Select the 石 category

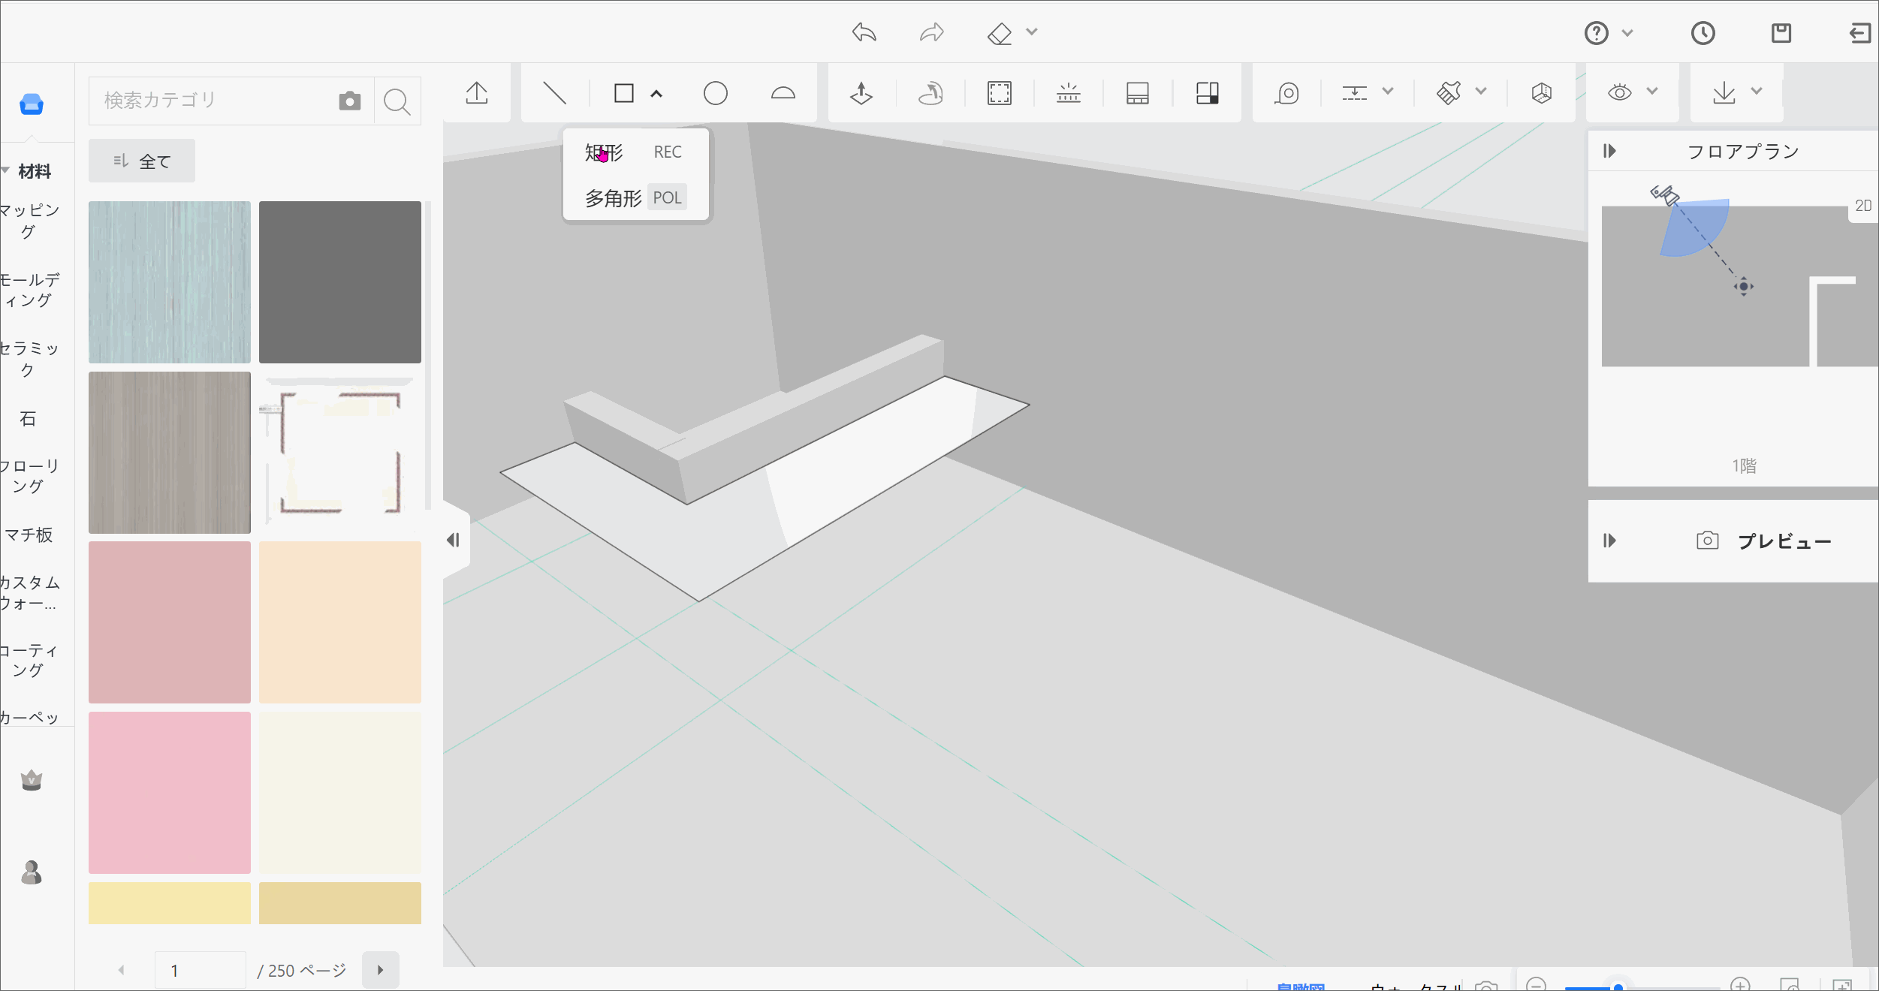point(28,418)
